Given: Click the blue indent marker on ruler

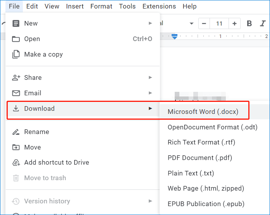Looking at the screenshot, I should (x=174, y=37).
